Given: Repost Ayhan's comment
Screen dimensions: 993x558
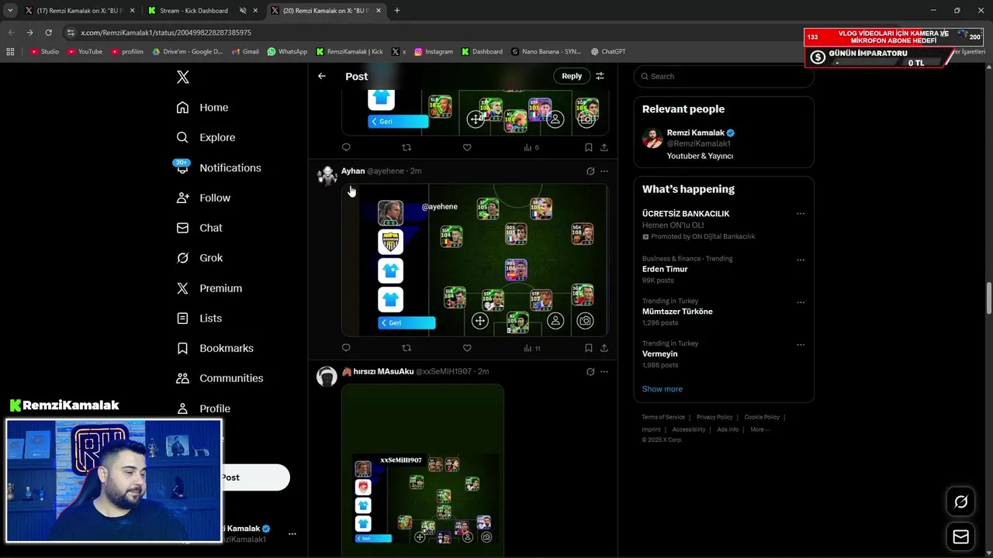Looking at the screenshot, I should point(407,348).
